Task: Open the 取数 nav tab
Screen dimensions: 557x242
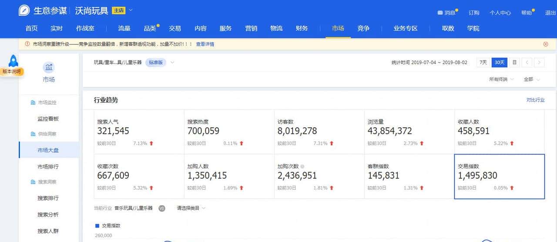Action: tap(448, 28)
